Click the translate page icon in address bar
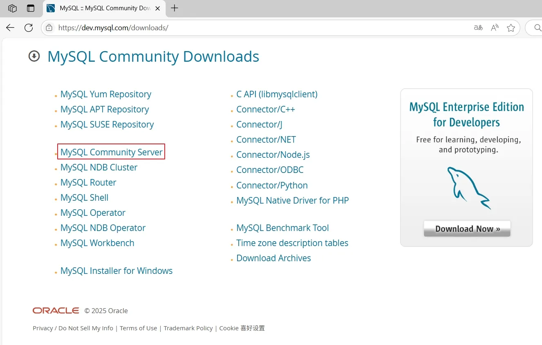542x345 pixels. 478,28
